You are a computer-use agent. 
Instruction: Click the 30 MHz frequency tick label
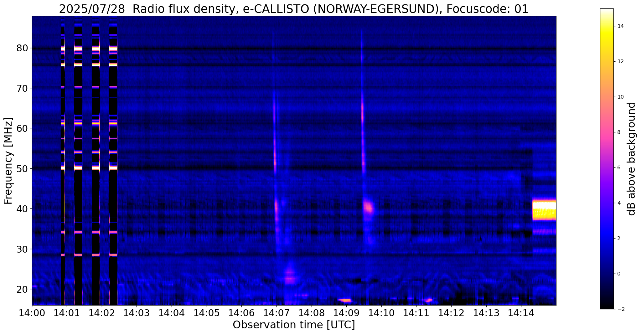pos(22,249)
